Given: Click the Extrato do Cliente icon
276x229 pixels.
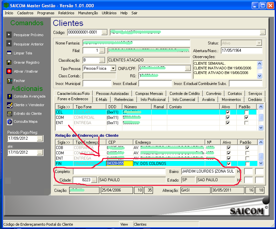Looking at the screenshot, I should pos(10,114).
